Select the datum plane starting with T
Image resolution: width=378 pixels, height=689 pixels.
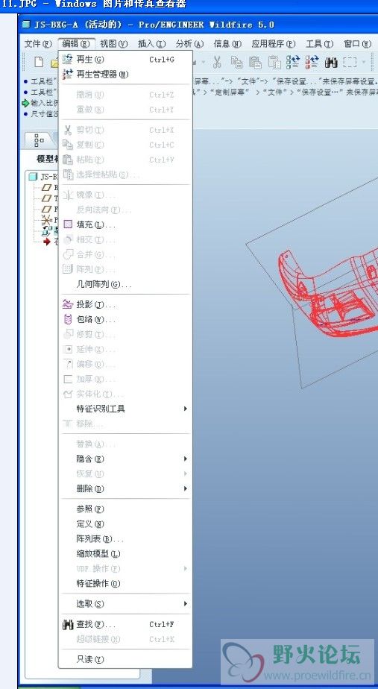pos(51,198)
